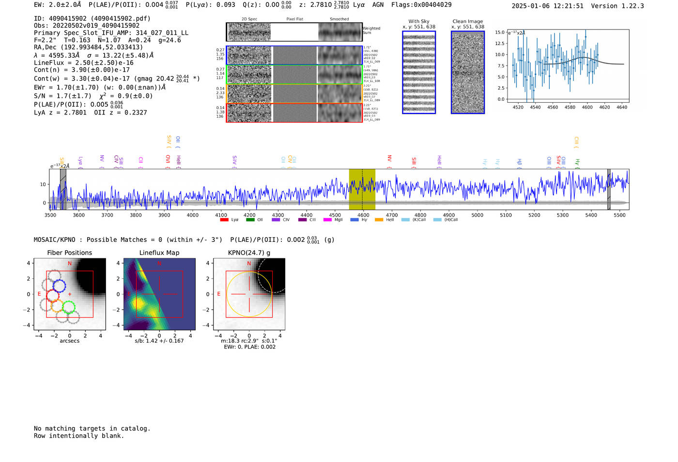Click the gray hatched band near 5460 Å
The height and width of the screenshot is (462, 678).
(x=609, y=190)
